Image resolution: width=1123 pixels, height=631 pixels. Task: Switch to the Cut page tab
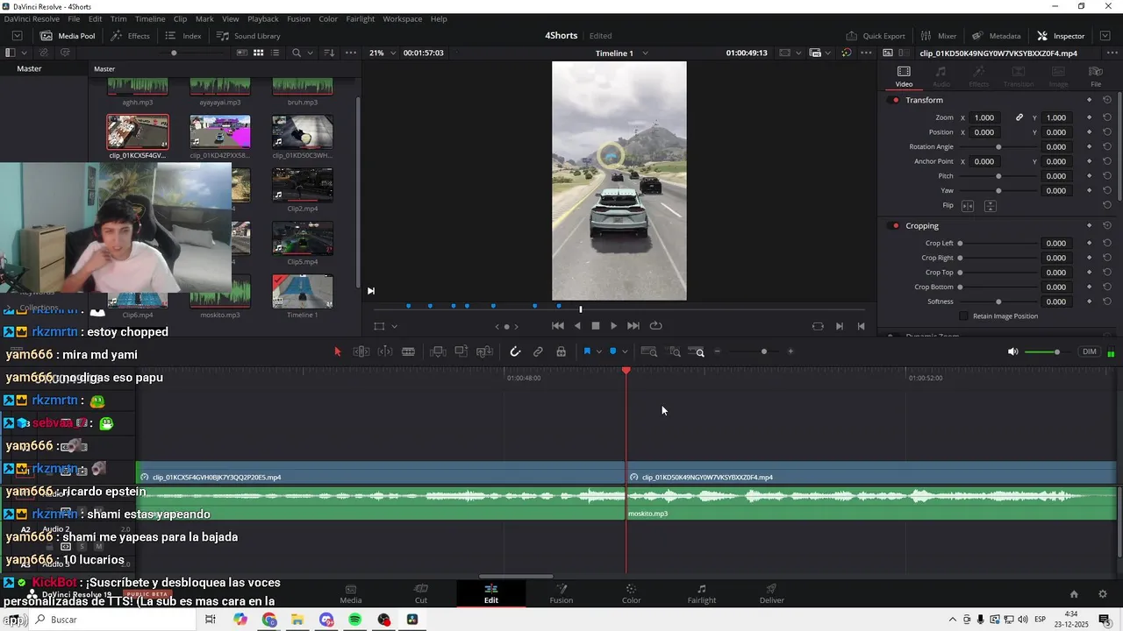[x=421, y=593]
